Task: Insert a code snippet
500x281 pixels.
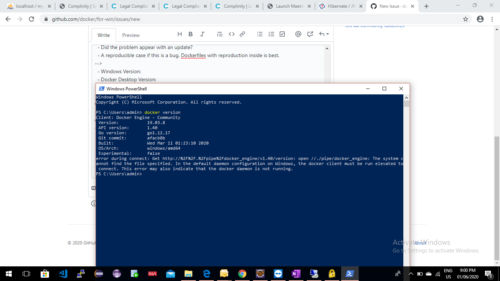Action: 231,34
